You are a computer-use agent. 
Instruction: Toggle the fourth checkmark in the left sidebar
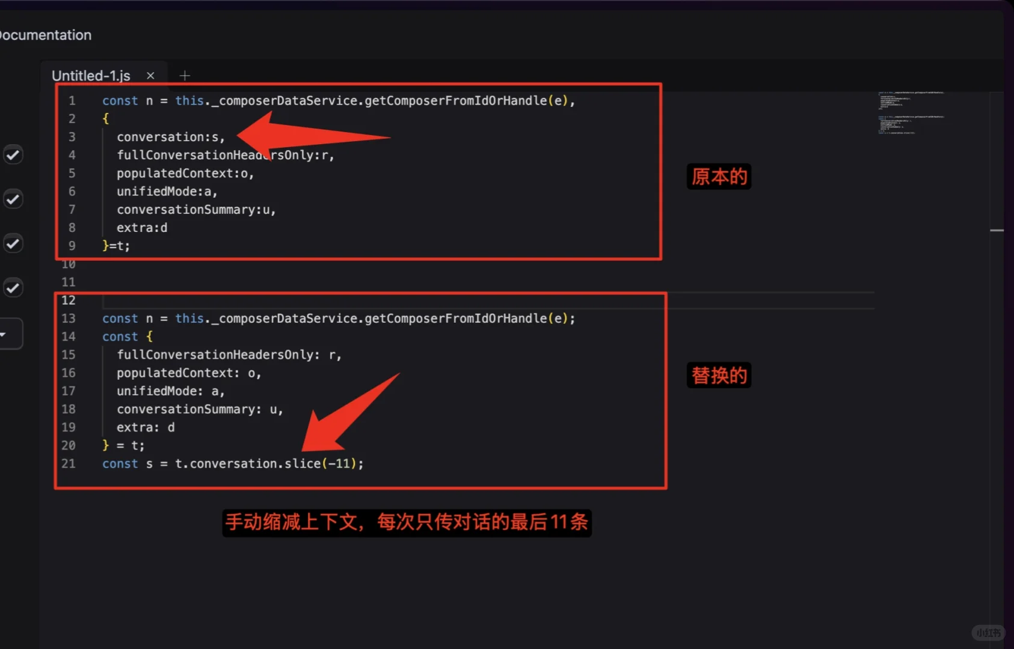click(13, 287)
